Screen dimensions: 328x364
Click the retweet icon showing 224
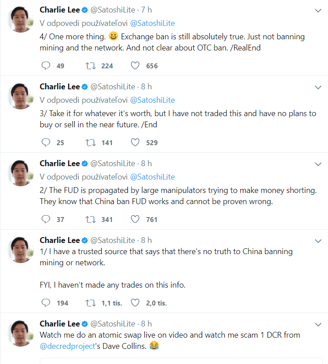point(92,66)
